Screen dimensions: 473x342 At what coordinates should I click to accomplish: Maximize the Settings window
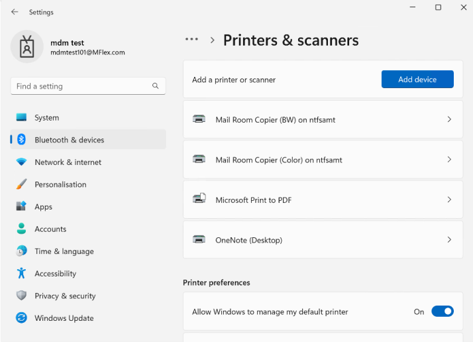(438, 7)
